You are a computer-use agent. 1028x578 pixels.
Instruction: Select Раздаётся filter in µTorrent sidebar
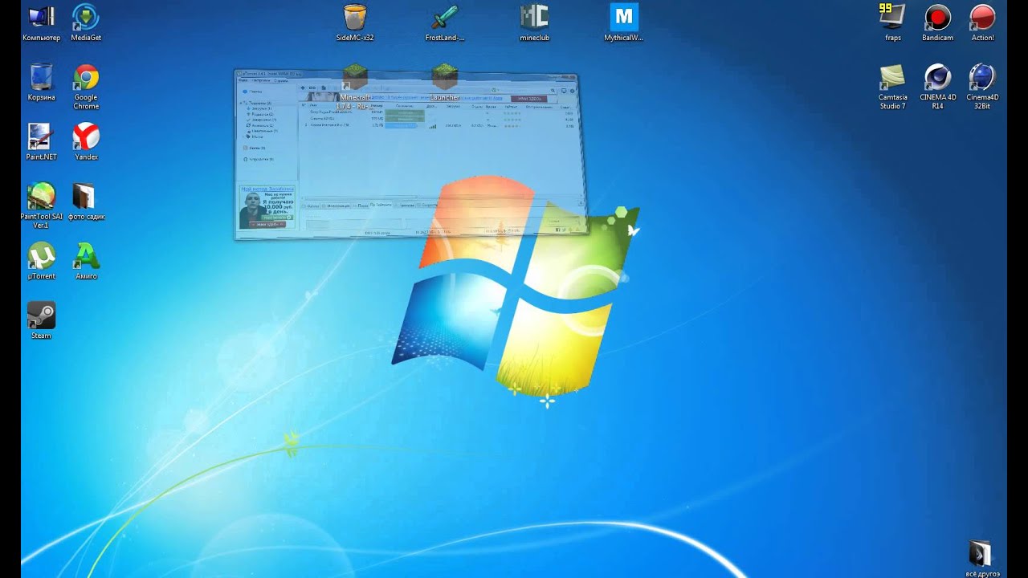click(261, 114)
